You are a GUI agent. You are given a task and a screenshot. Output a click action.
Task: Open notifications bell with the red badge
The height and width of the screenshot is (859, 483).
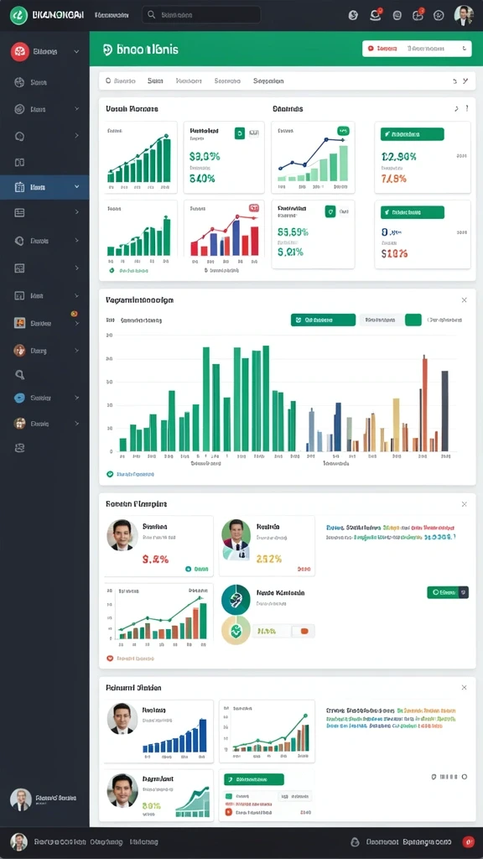(375, 15)
